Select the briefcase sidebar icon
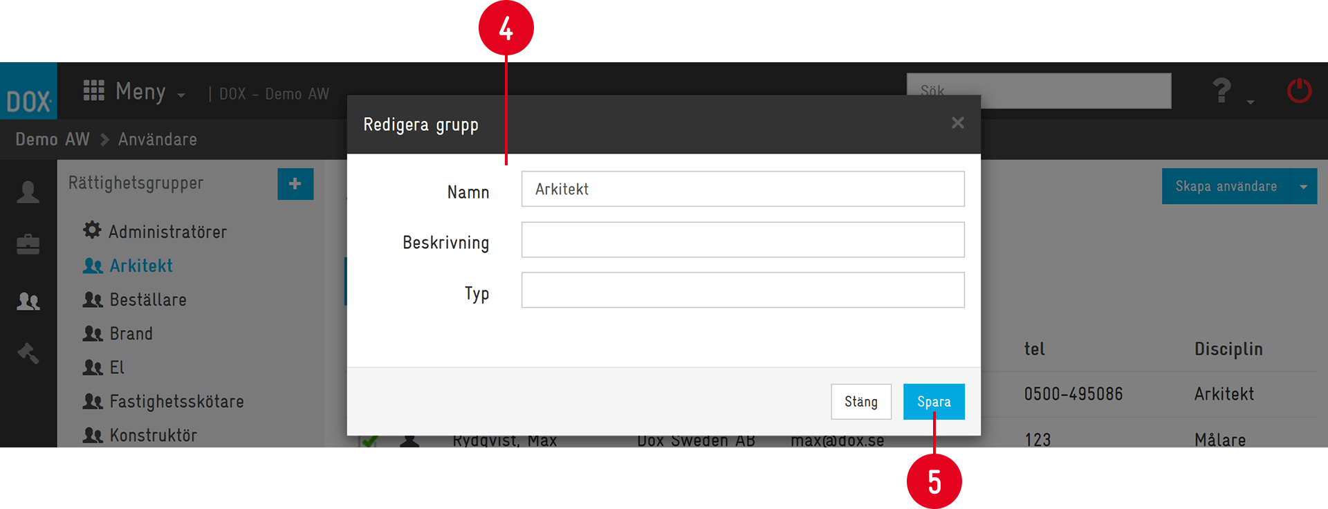This screenshot has width=1328, height=509. tap(28, 245)
